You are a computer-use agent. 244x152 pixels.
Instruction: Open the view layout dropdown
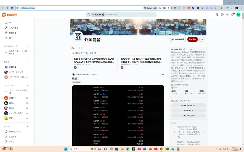click(x=81, y=48)
